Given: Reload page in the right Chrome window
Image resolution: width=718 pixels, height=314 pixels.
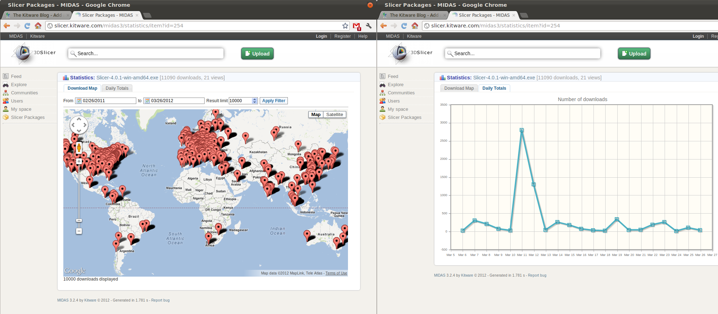Looking at the screenshot, I should [x=404, y=26].
